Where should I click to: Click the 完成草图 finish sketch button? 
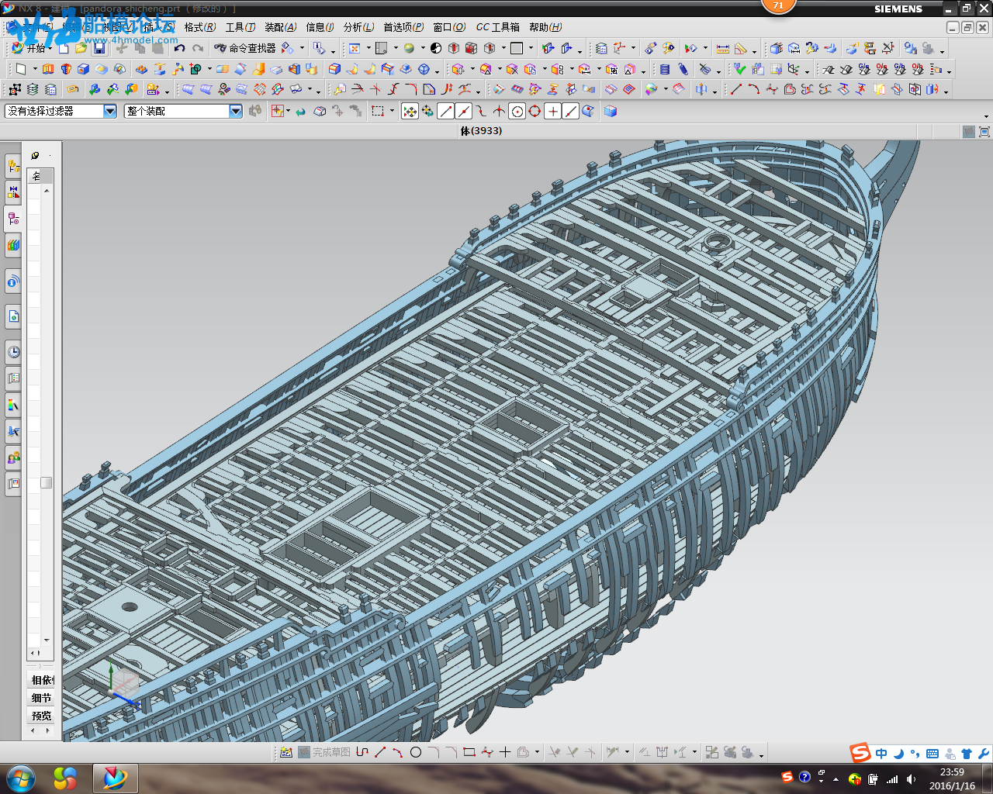click(x=324, y=752)
